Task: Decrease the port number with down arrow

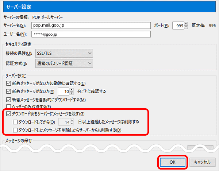Action: [186, 27]
